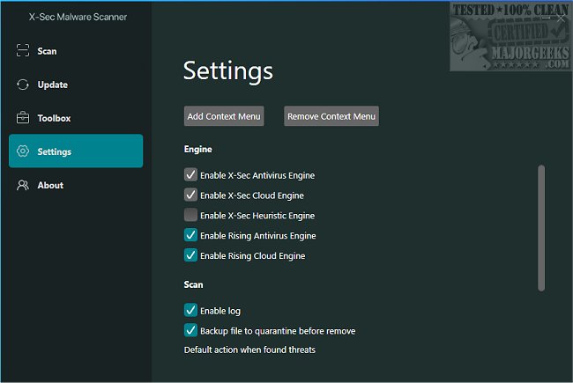
Task: Click the About people icon
Action: pos(23,185)
